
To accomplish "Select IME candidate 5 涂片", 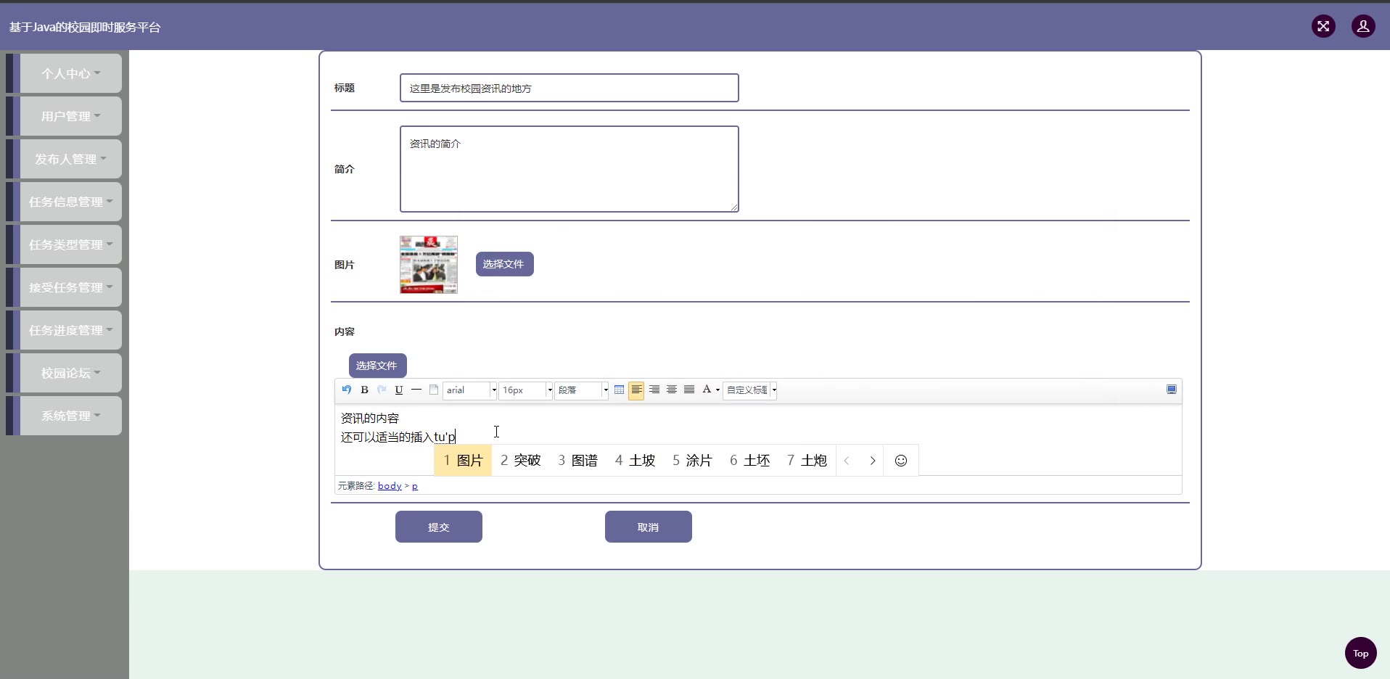I will (x=693, y=461).
